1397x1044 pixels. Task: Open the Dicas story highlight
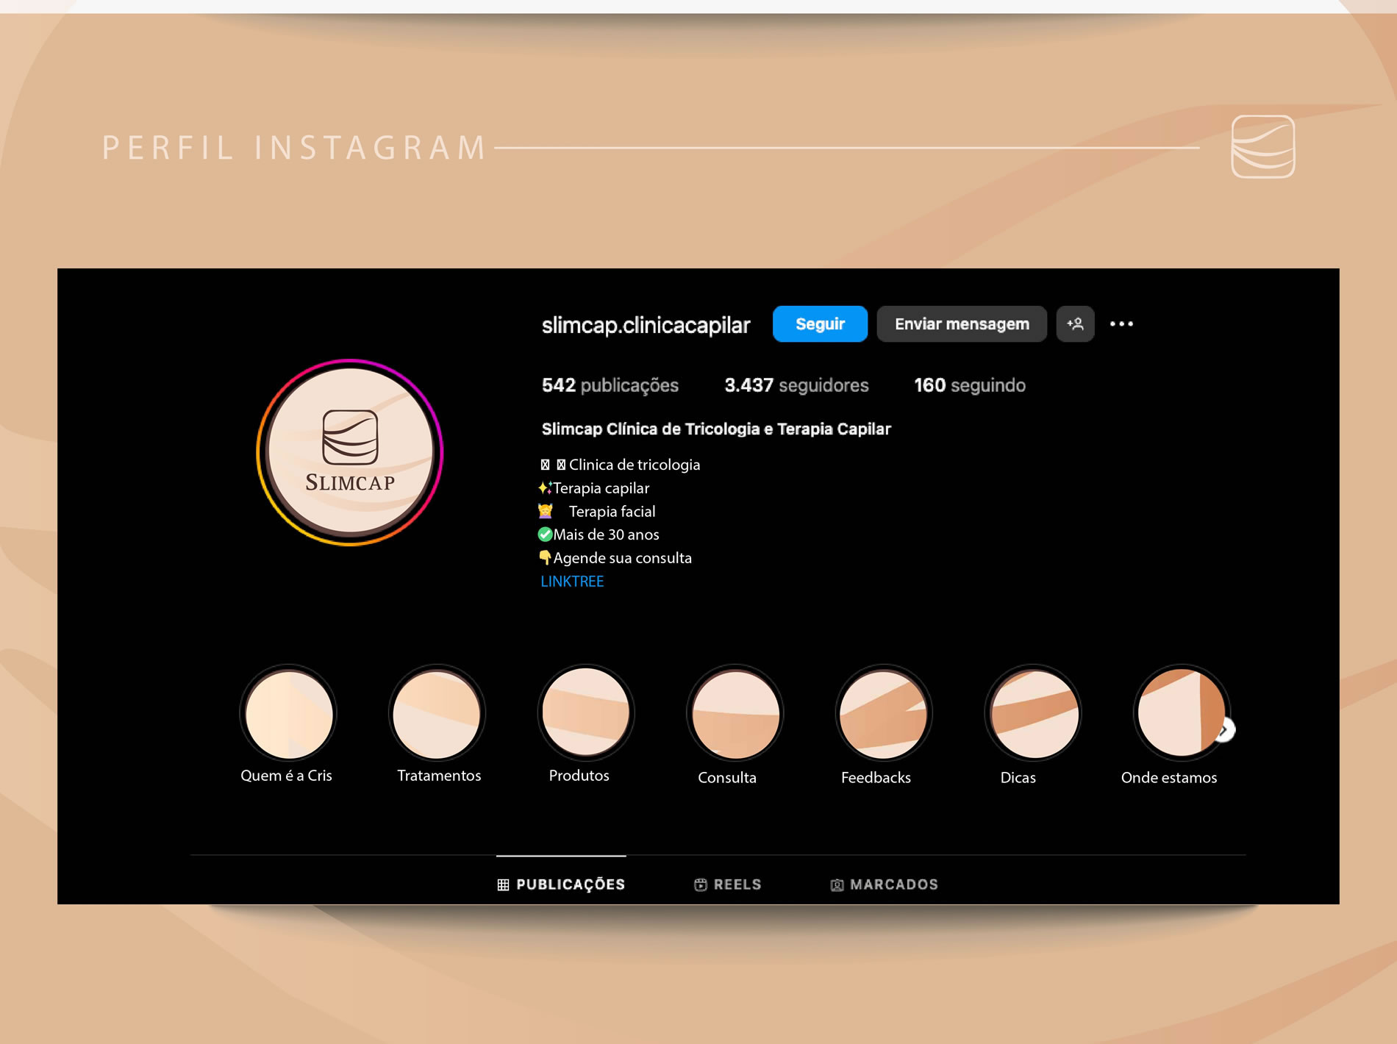1033,714
